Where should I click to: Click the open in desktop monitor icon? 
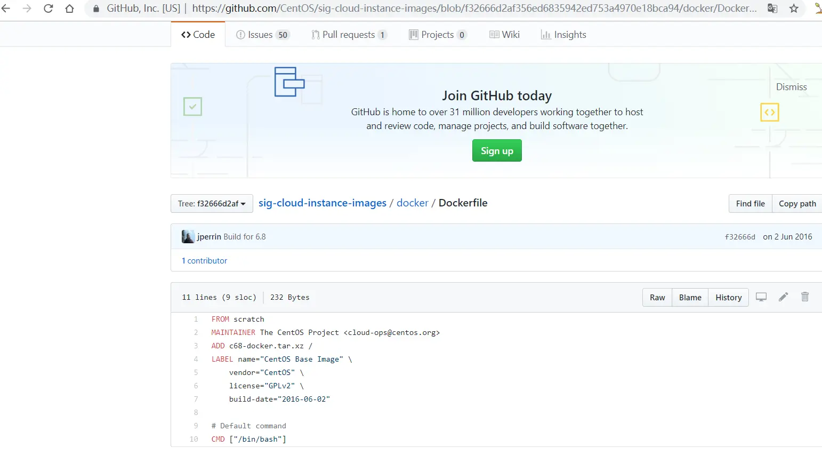pyautogui.click(x=761, y=297)
